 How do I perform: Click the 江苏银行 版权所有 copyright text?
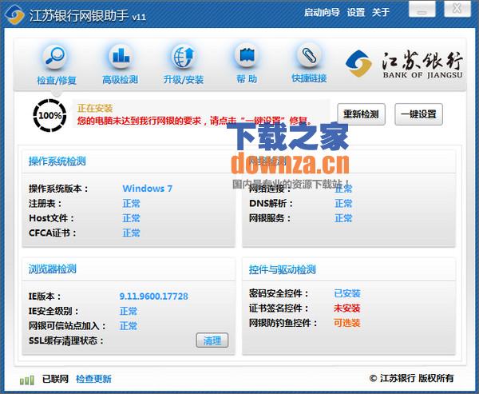[411, 378]
